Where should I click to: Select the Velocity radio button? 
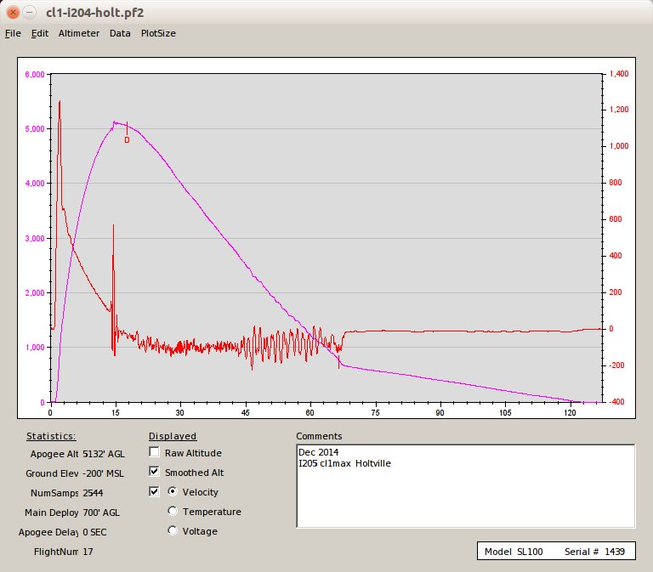[173, 491]
